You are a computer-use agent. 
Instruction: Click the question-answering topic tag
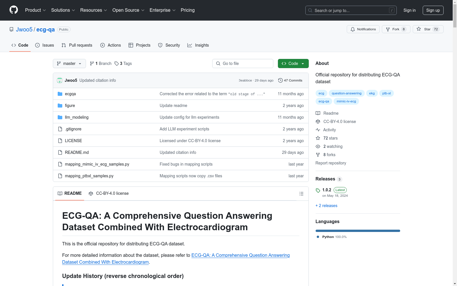pos(346,93)
